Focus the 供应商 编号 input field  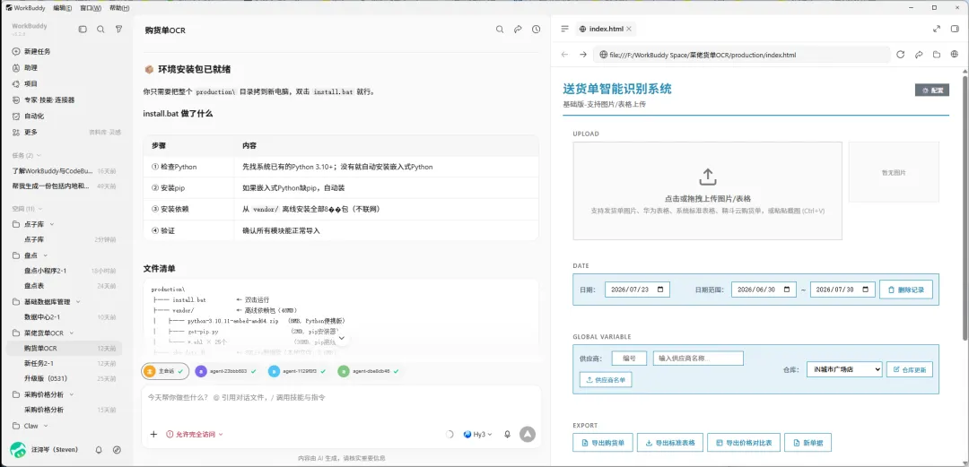coord(629,359)
